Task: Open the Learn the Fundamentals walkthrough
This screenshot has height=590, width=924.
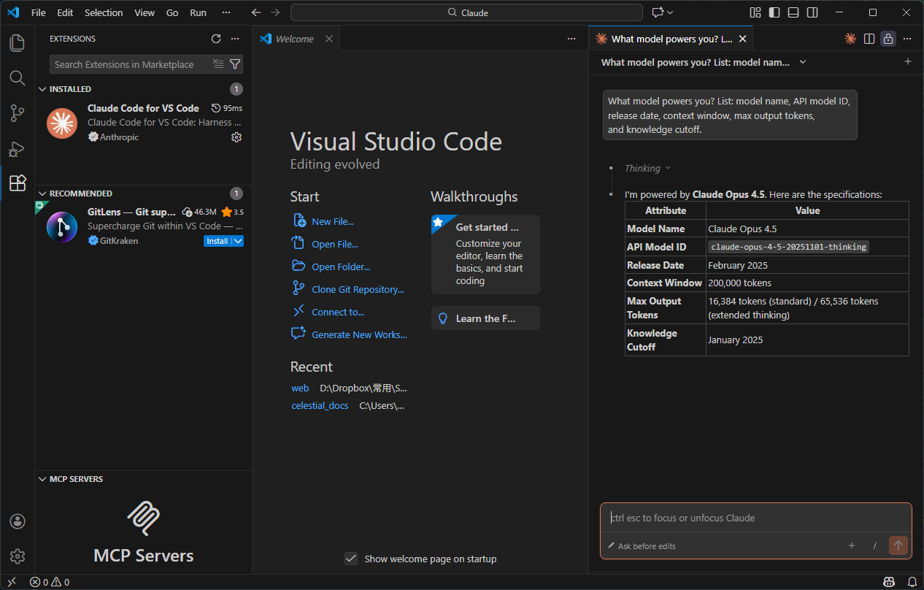Action: 485,318
